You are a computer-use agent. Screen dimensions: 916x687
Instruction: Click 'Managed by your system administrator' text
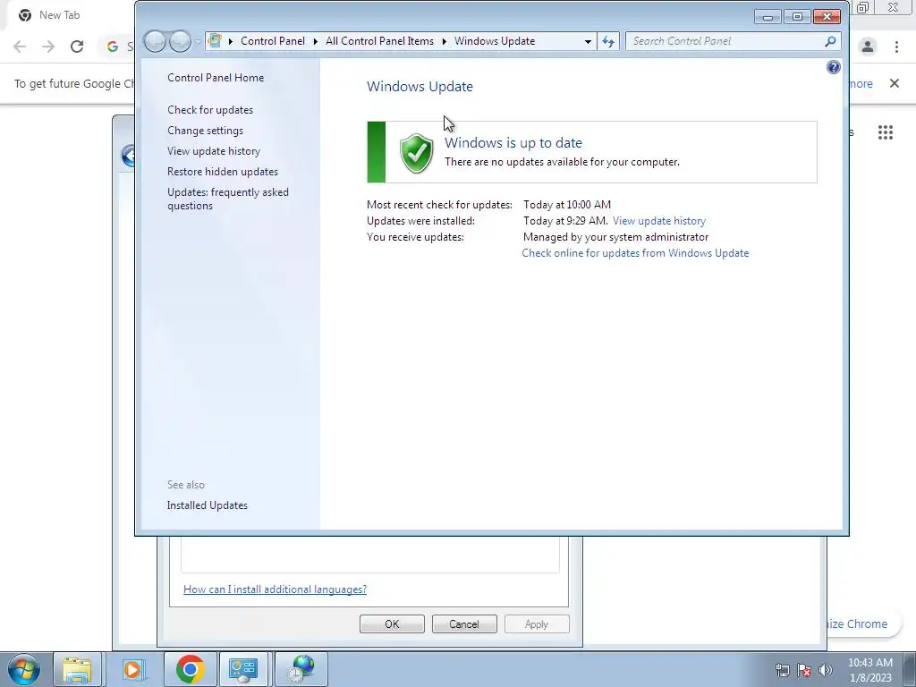coord(615,236)
